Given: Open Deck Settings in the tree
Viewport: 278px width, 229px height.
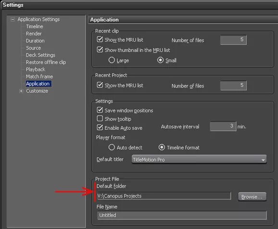Looking at the screenshot, I should click(40, 55).
